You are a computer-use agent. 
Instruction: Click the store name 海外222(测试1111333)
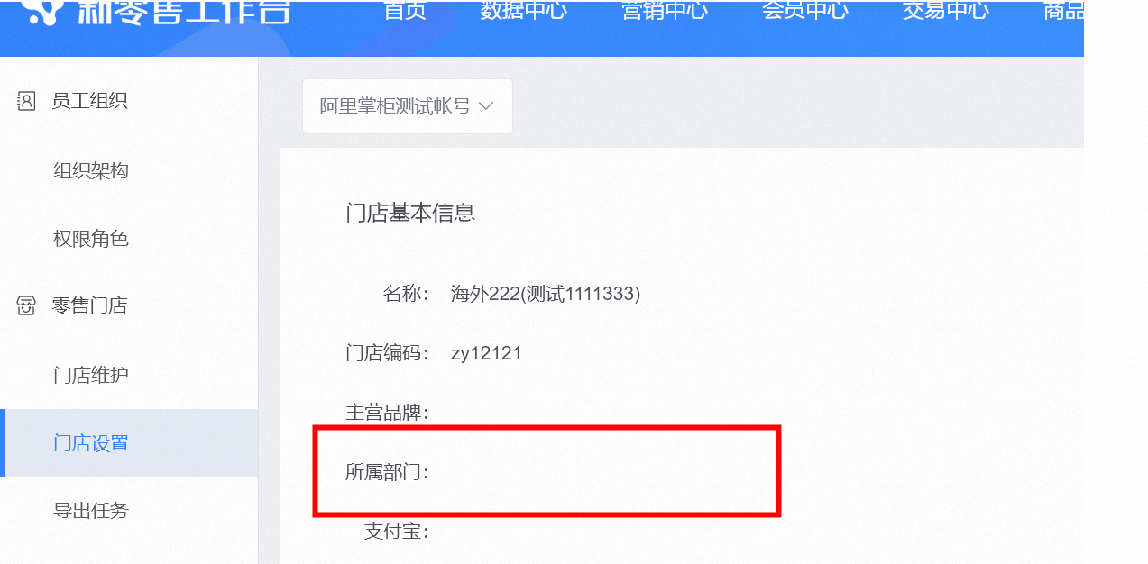pyautogui.click(x=546, y=294)
